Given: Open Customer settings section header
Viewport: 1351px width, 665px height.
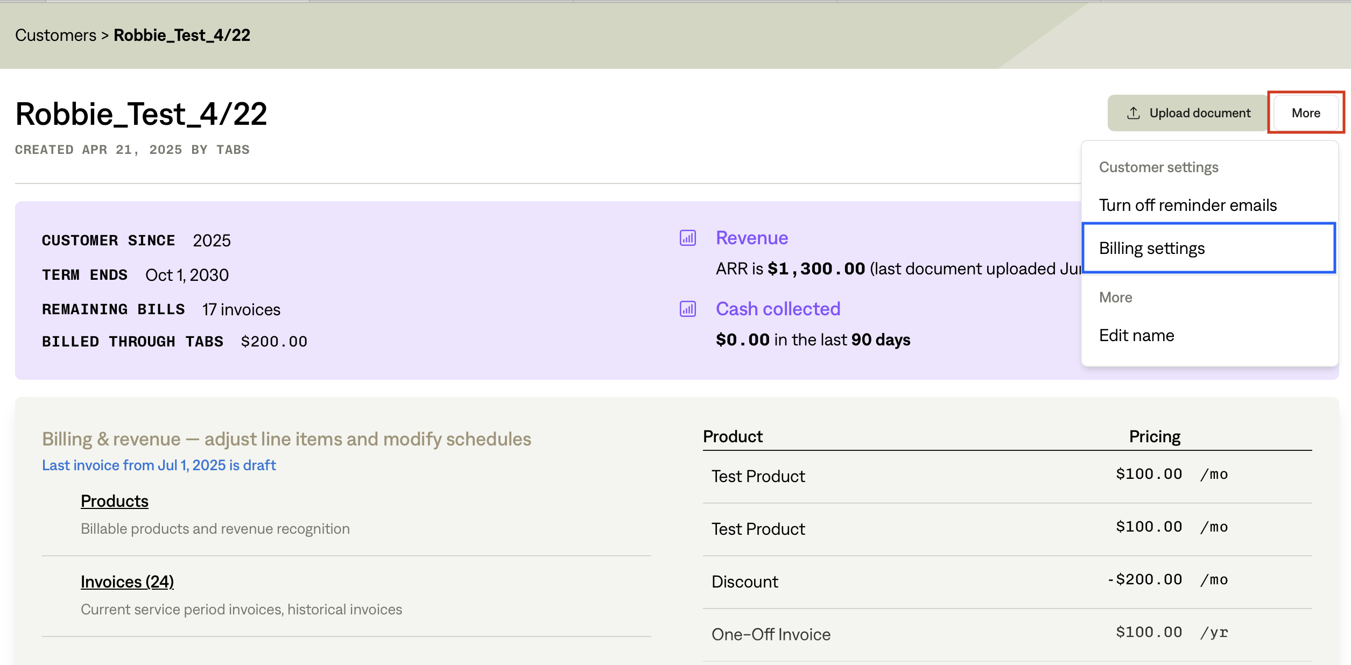Looking at the screenshot, I should coord(1158,167).
